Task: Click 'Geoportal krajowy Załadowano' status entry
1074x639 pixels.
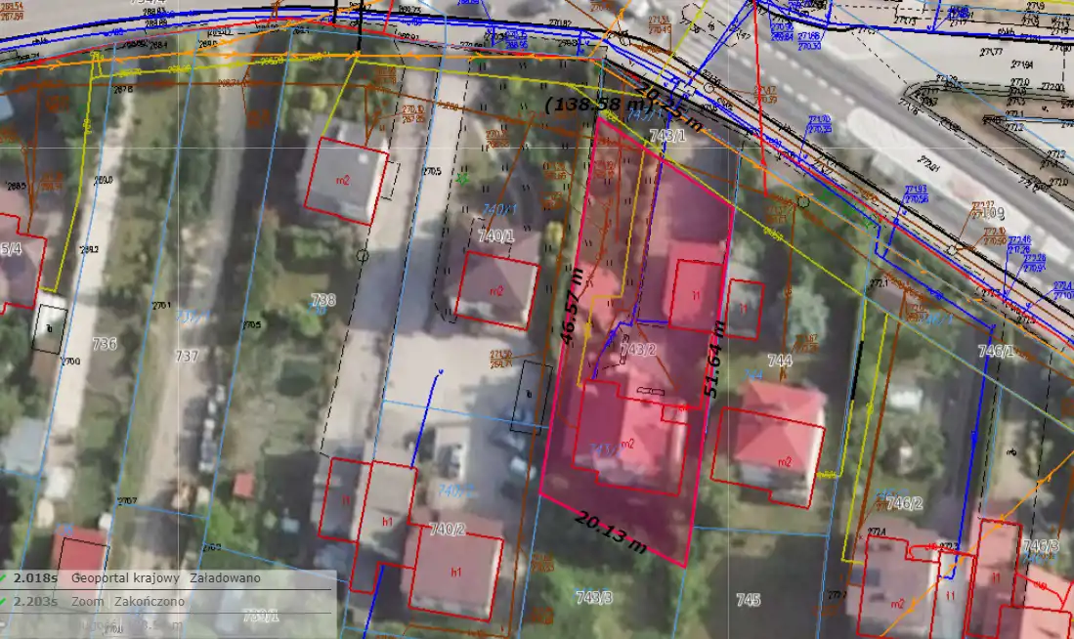Action: point(165,577)
